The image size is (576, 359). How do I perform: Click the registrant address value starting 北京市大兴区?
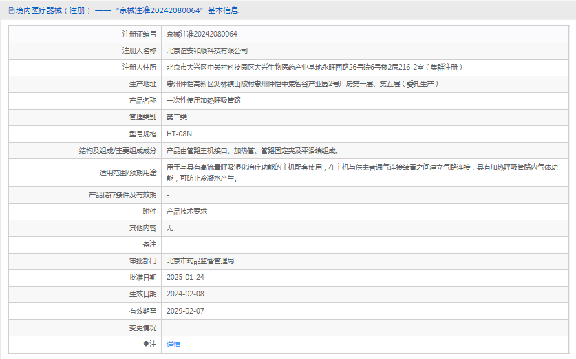[314, 68]
